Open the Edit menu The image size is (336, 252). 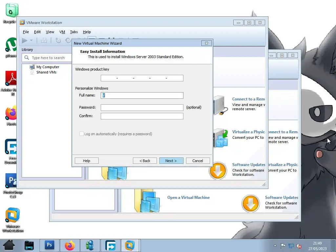pos(37,32)
